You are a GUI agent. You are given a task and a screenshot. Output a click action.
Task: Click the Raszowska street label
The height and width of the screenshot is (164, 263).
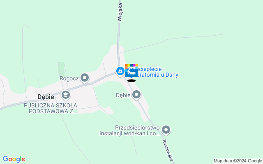[x=168, y=150]
